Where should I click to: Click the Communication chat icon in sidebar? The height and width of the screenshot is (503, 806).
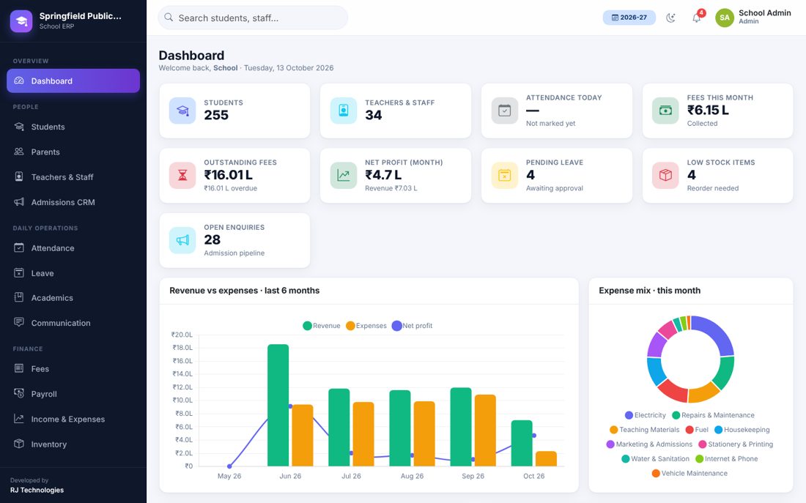tap(19, 322)
